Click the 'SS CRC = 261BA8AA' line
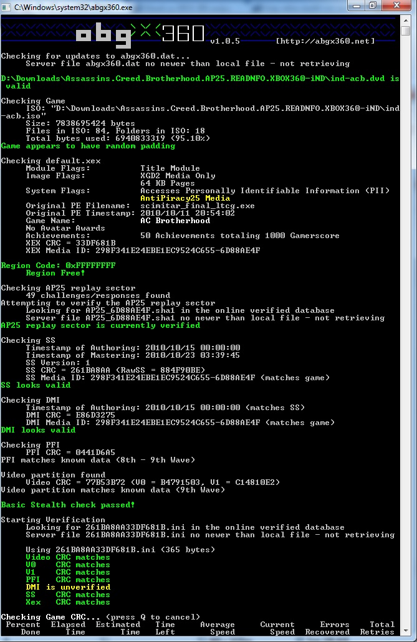The image size is (417, 642). click(x=115, y=370)
